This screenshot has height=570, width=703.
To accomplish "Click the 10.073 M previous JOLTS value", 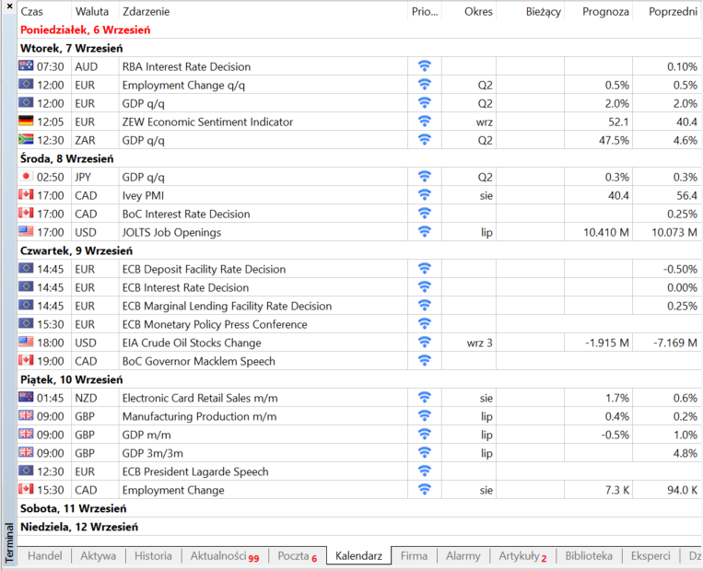I will 674,232.
